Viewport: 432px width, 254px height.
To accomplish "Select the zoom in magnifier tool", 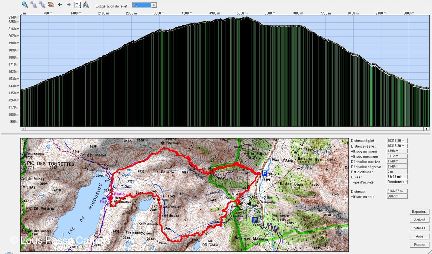I will (x=33, y=5).
